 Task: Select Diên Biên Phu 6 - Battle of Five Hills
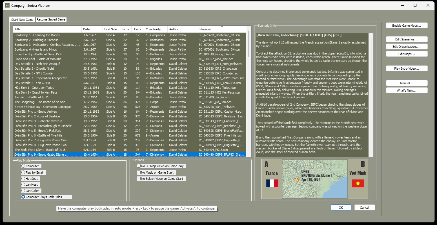[x=130, y=136]
